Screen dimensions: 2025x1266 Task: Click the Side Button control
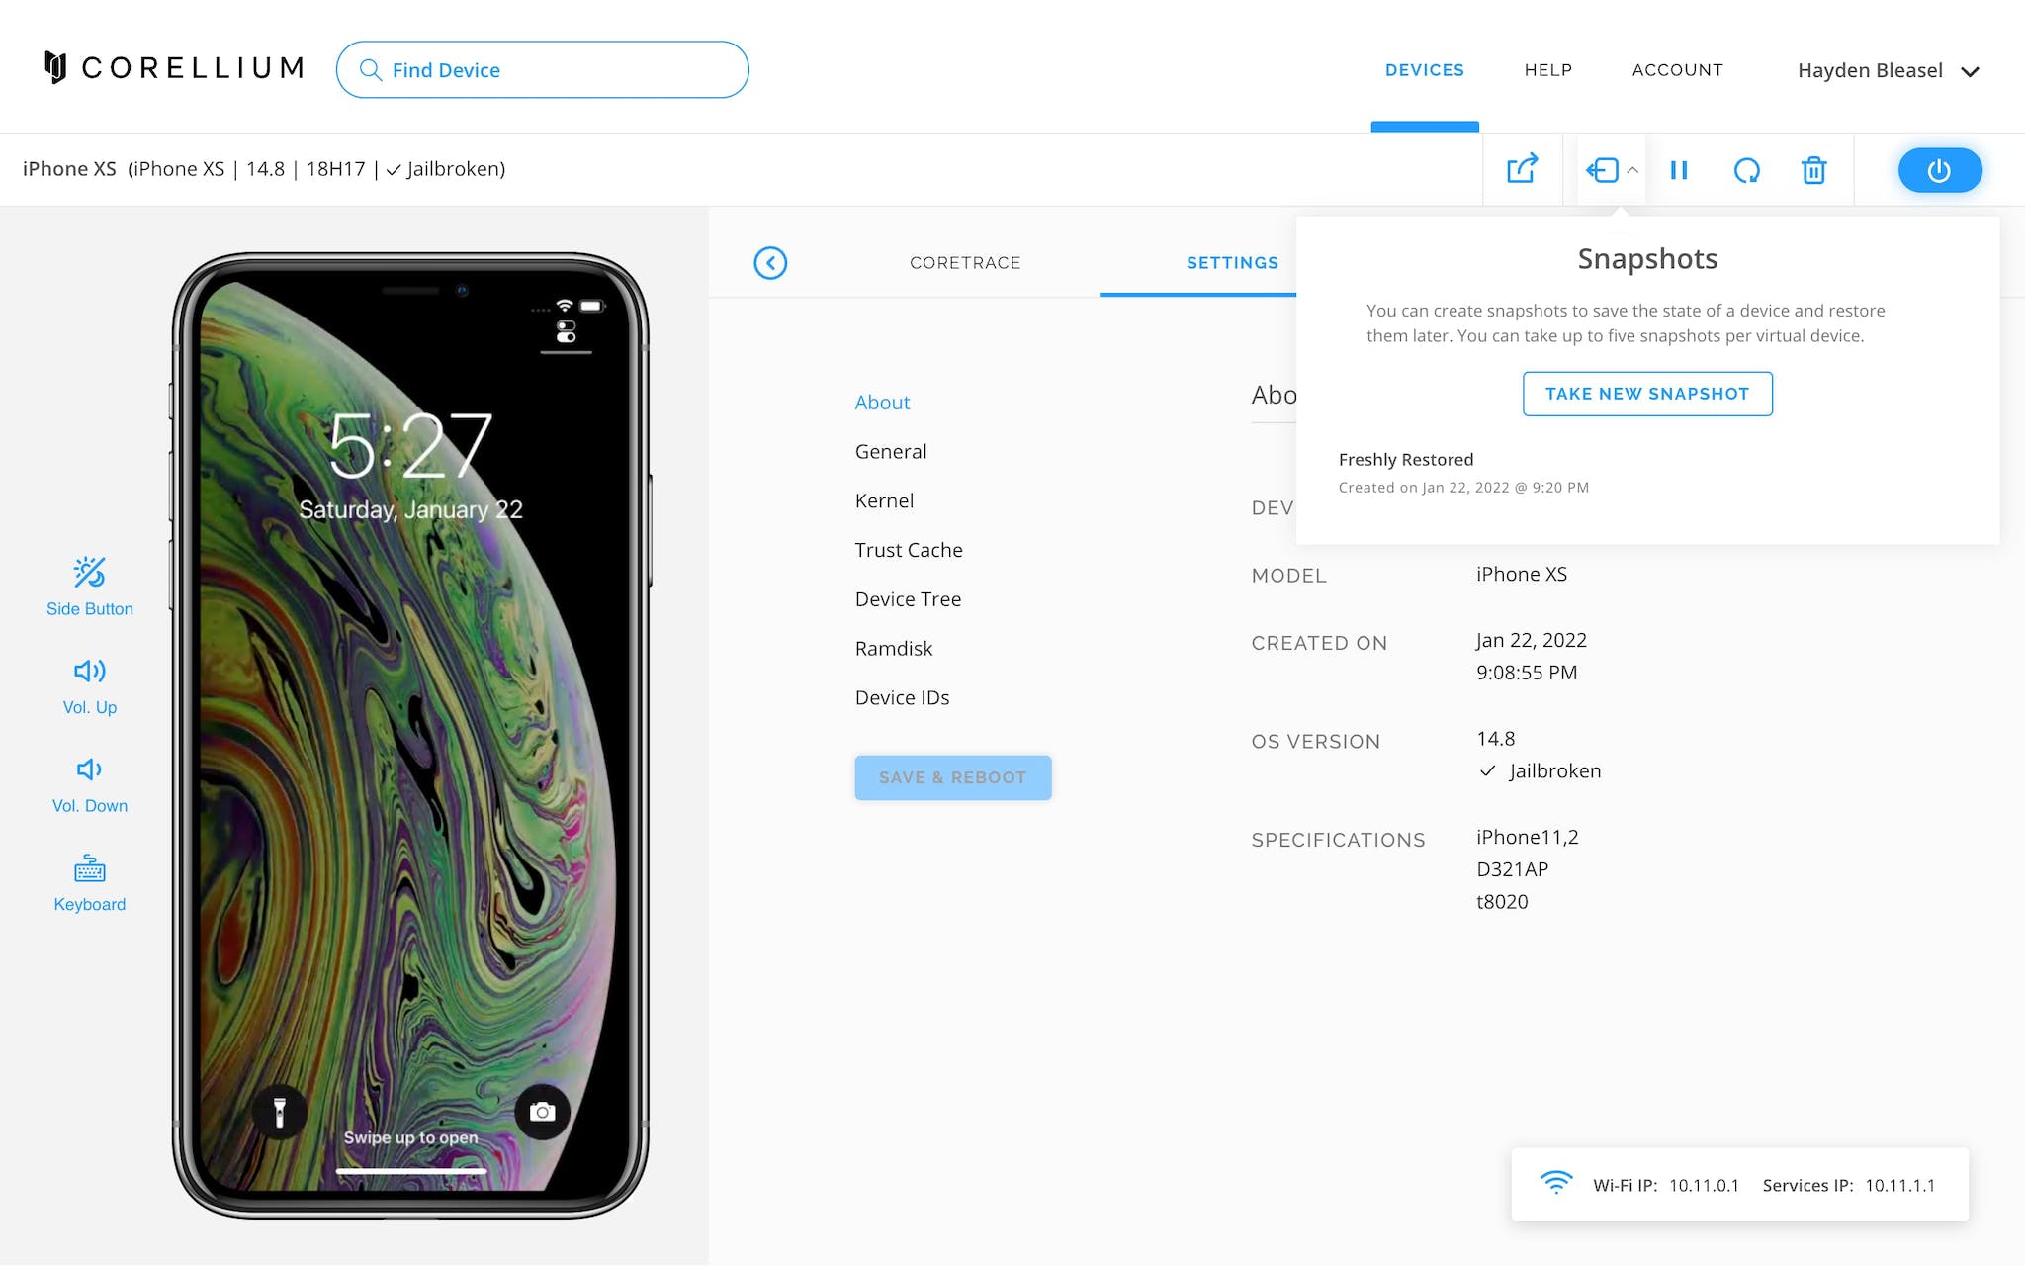(90, 587)
